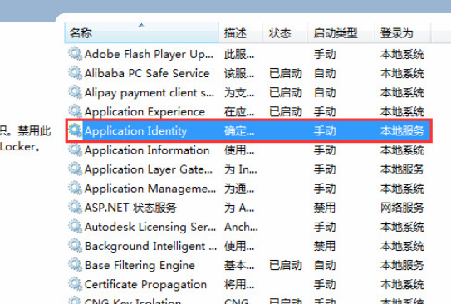Click 自动 startup type of Base Filtering Engine
The height and width of the screenshot is (304, 451).
325,265
